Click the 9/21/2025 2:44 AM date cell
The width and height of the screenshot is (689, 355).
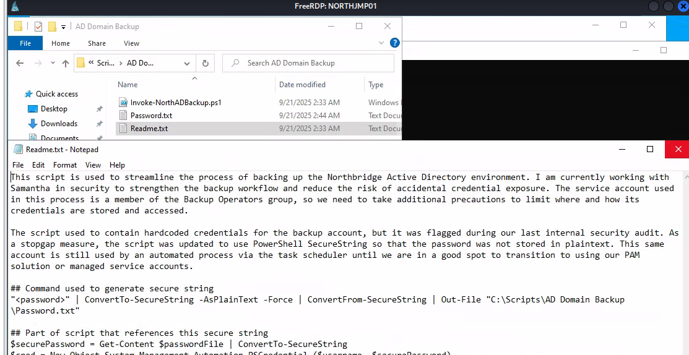(310, 116)
